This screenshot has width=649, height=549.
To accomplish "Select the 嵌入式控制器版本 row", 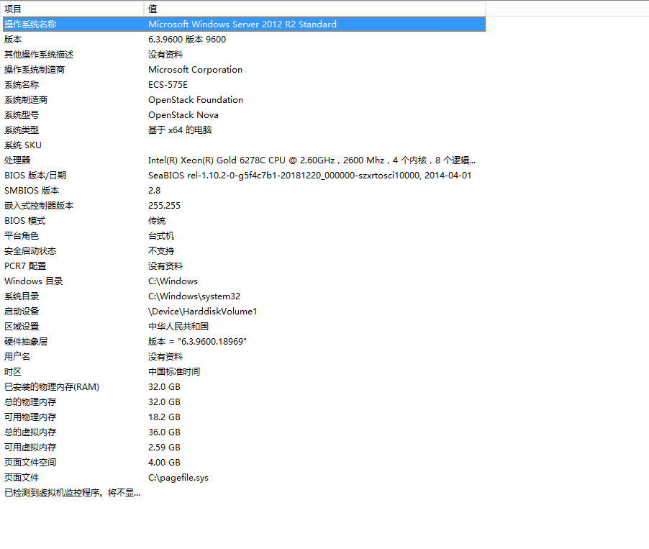I will pos(244,205).
